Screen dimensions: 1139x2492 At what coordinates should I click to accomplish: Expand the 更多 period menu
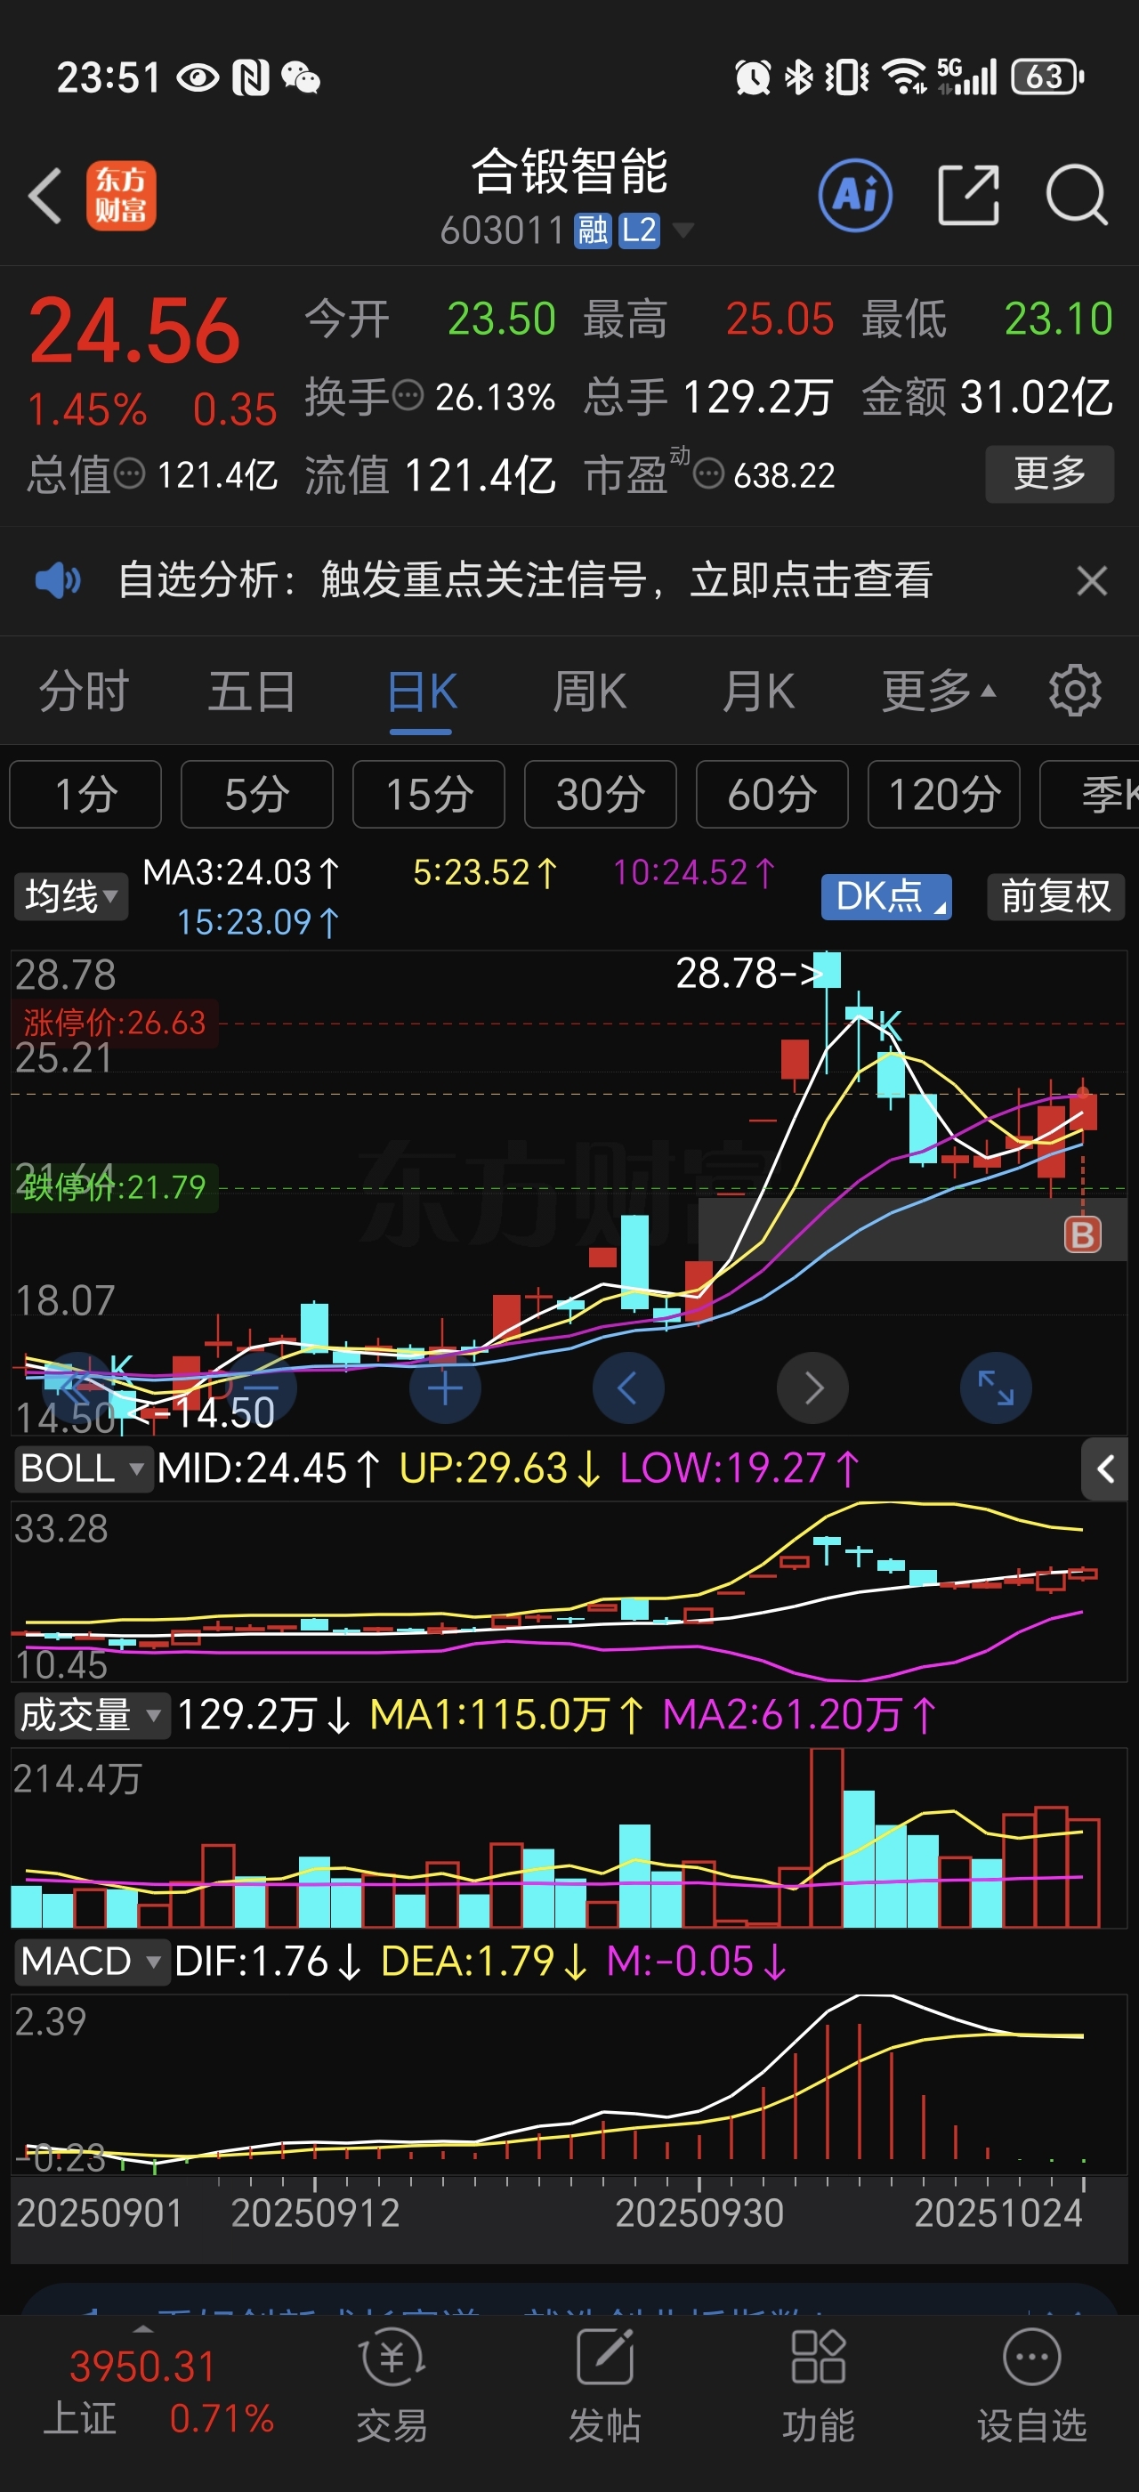tap(938, 692)
